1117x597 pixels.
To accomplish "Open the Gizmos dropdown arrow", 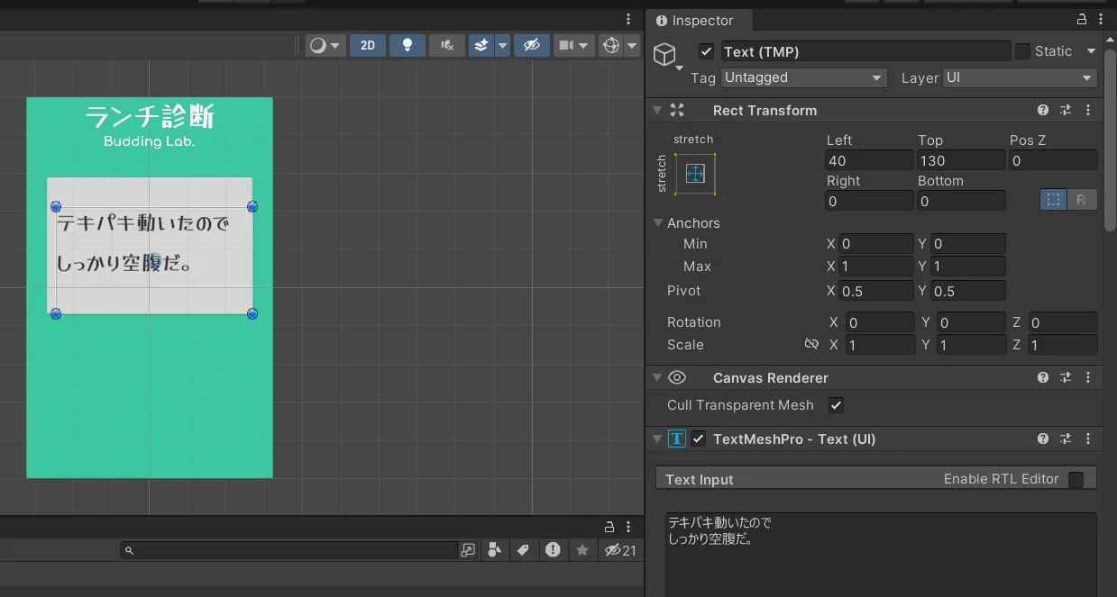I will point(632,45).
